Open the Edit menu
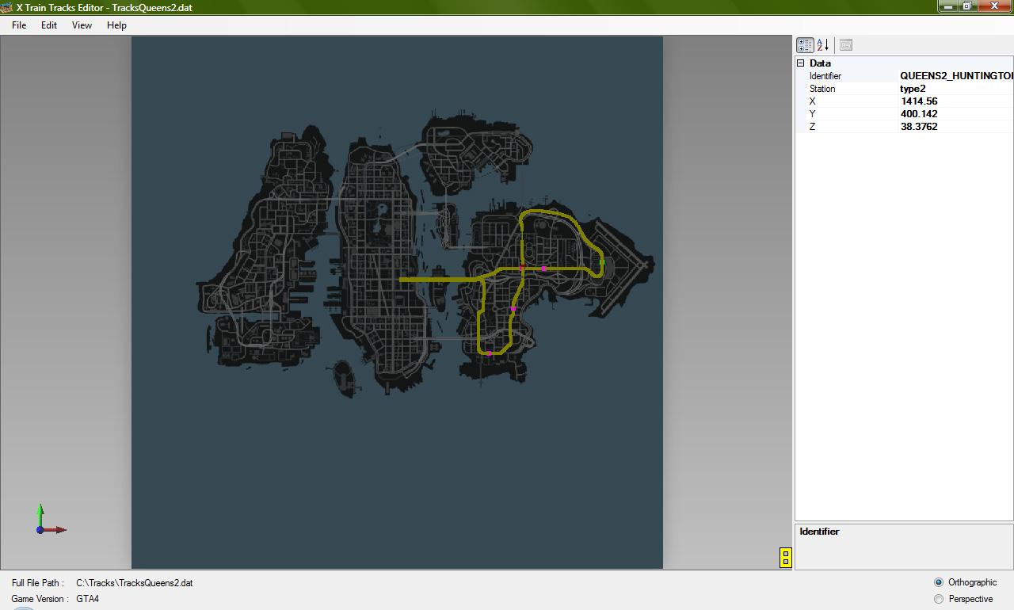The width and height of the screenshot is (1014, 610). [49, 25]
